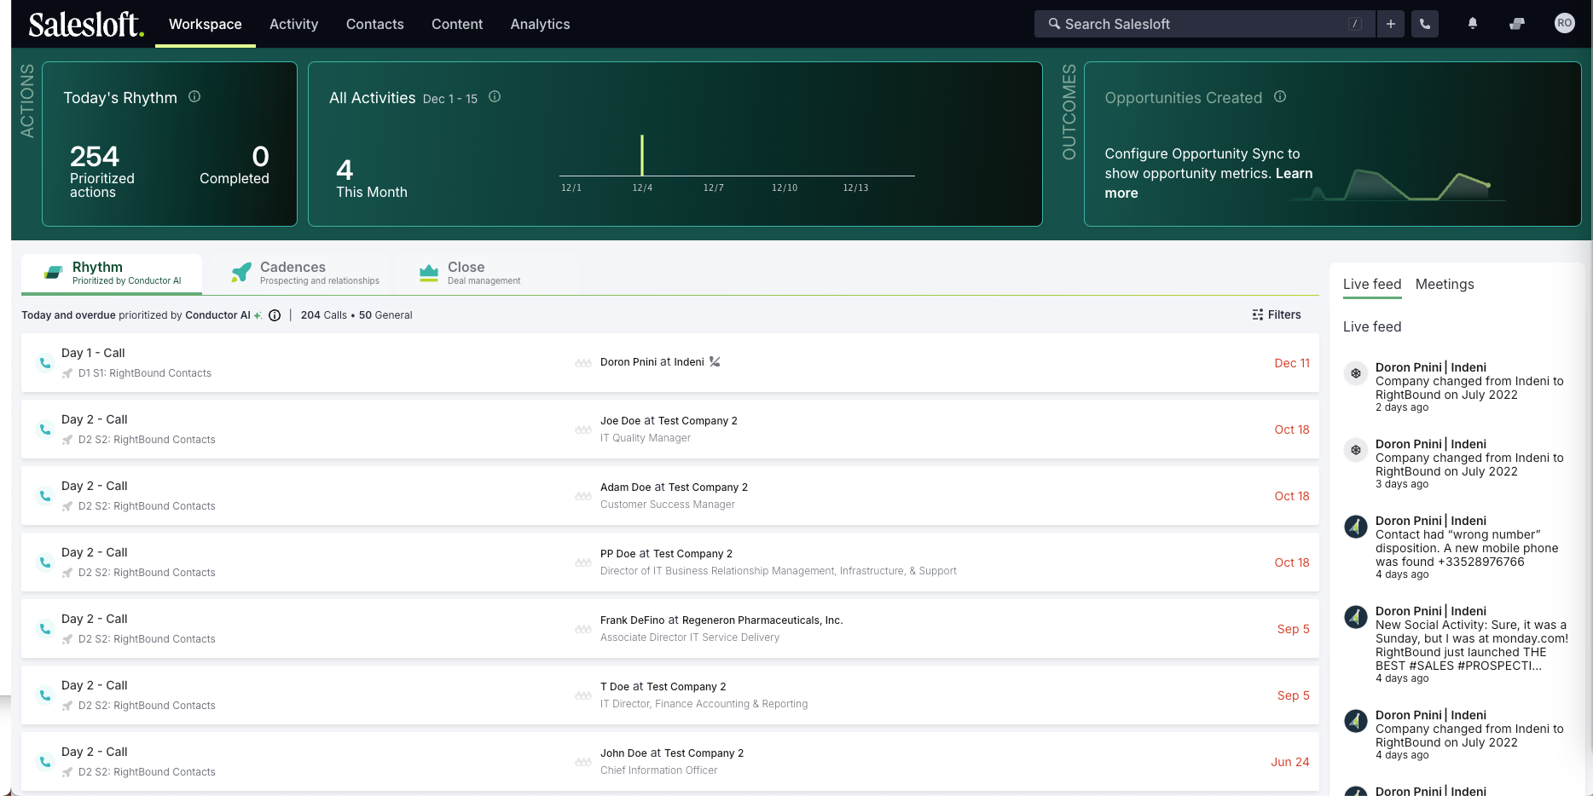Click the people icon beside Frank DeFino
This screenshot has height=796, width=1593.
tap(583, 629)
